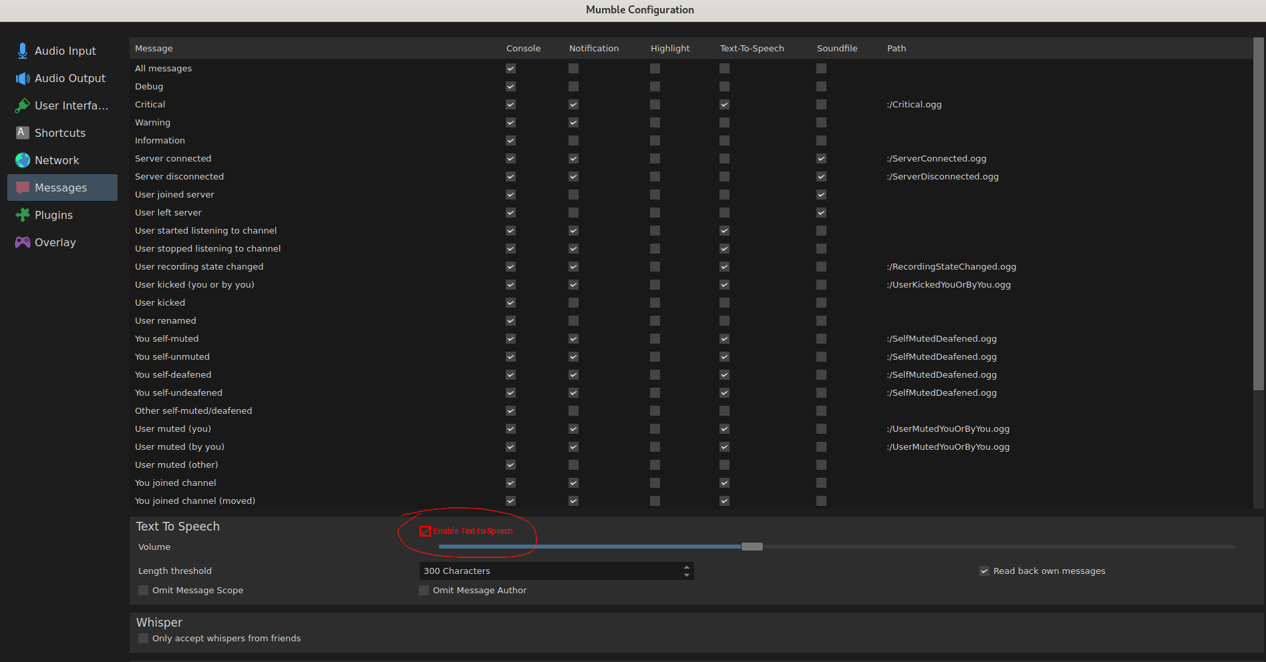Toggle Notification checkbox for Debug
Viewport: 1266px width, 662px height.
(x=573, y=86)
